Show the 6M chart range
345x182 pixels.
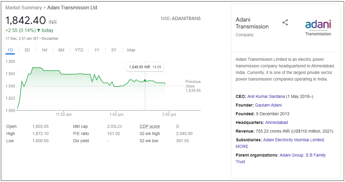pyautogui.click(x=61, y=50)
